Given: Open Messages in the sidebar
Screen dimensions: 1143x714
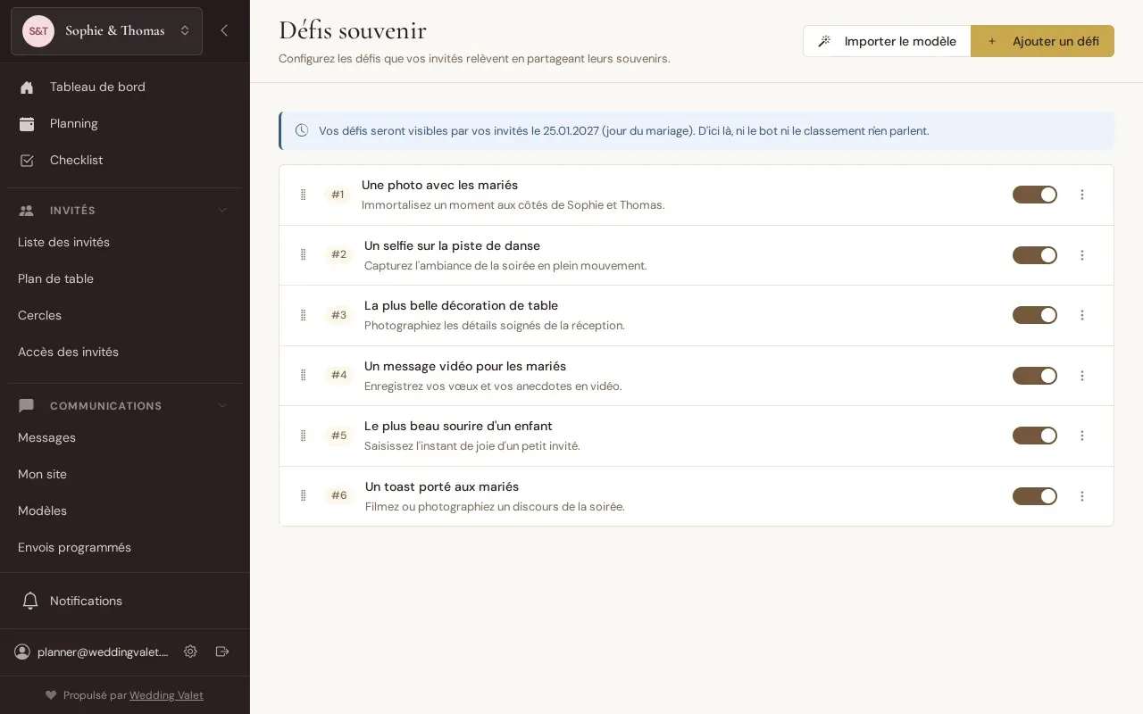Looking at the screenshot, I should click(x=124, y=437).
